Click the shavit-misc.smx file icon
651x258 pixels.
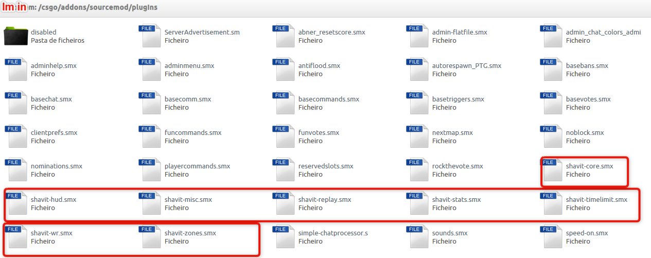click(x=150, y=203)
